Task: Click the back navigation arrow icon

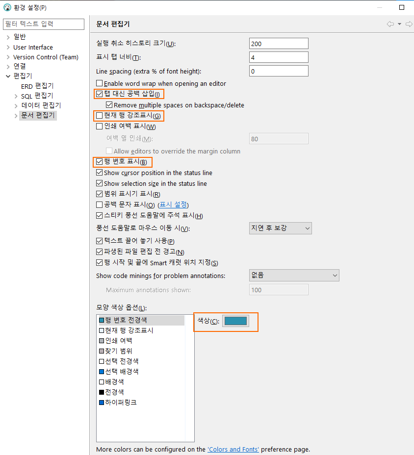Action: [x=390, y=24]
